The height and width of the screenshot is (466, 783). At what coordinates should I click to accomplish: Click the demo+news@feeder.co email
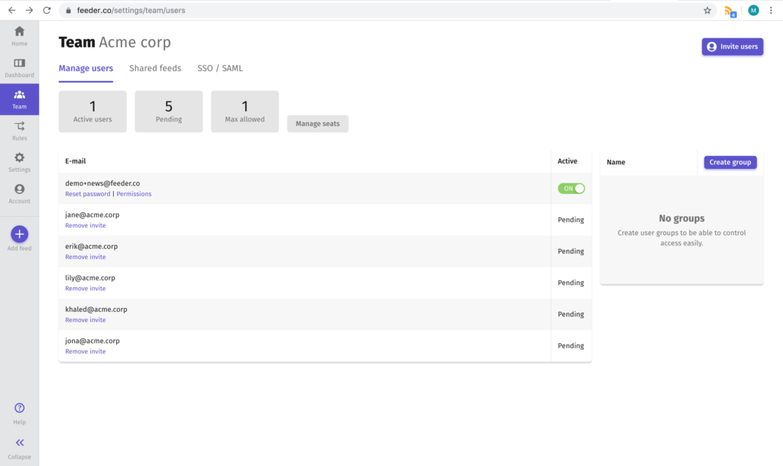[102, 183]
